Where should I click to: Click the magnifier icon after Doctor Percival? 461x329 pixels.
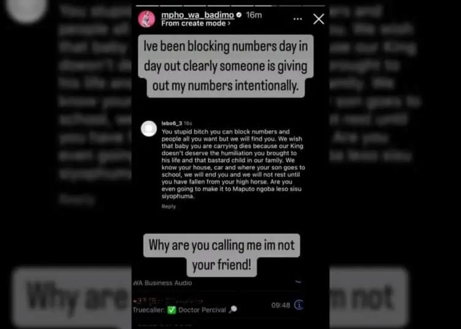[233, 309]
